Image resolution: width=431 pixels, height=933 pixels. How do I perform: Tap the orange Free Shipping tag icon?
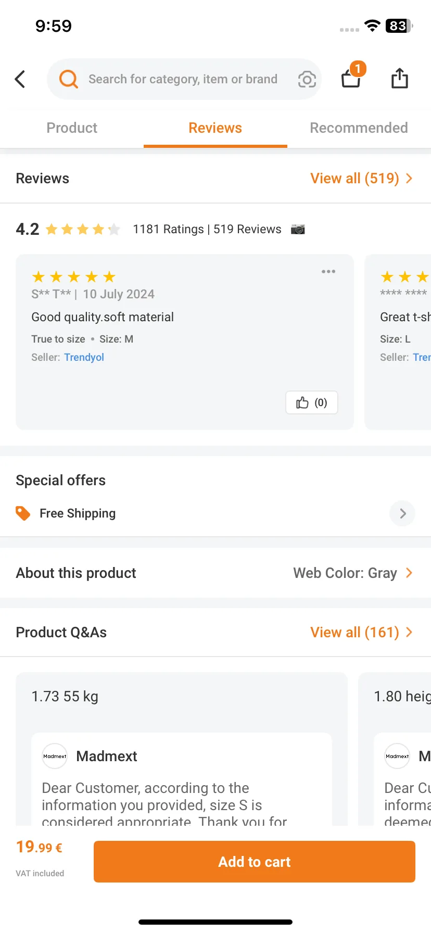point(23,513)
